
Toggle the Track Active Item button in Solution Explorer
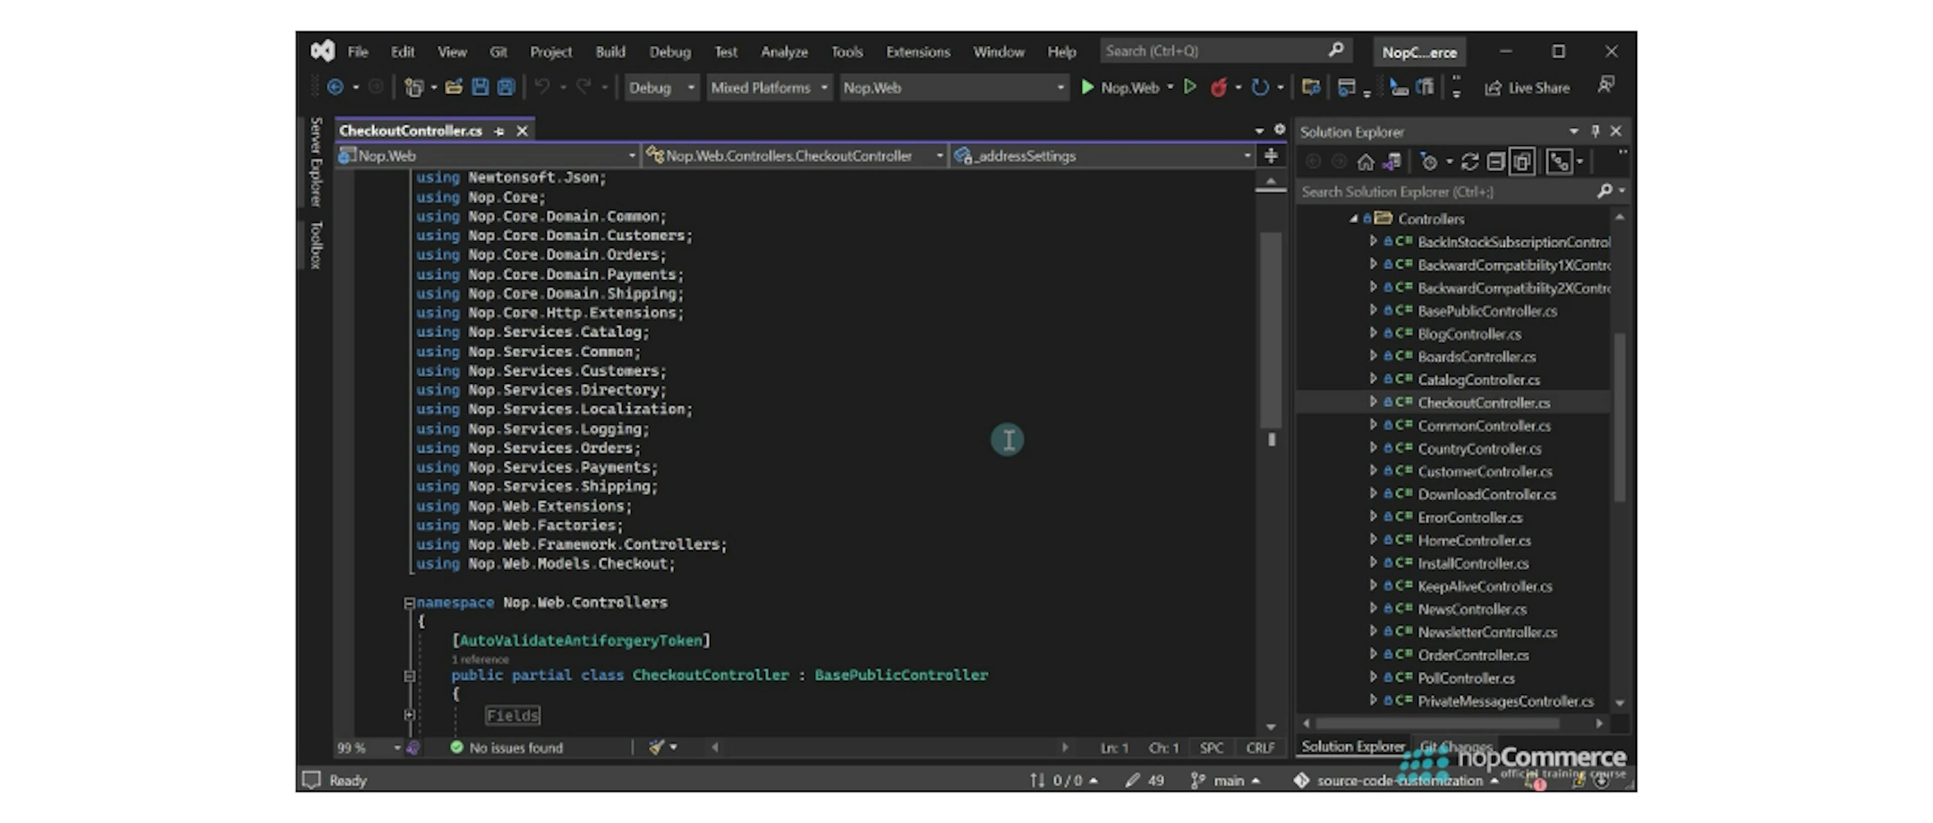(1559, 162)
